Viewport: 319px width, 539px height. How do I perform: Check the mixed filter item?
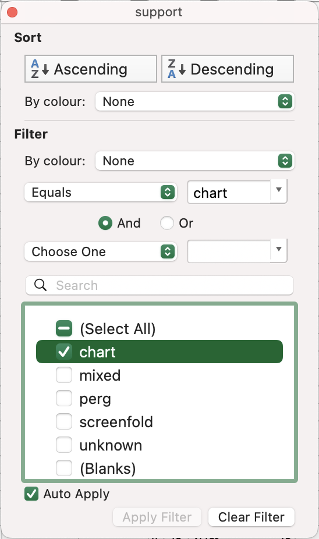(x=64, y=375)
